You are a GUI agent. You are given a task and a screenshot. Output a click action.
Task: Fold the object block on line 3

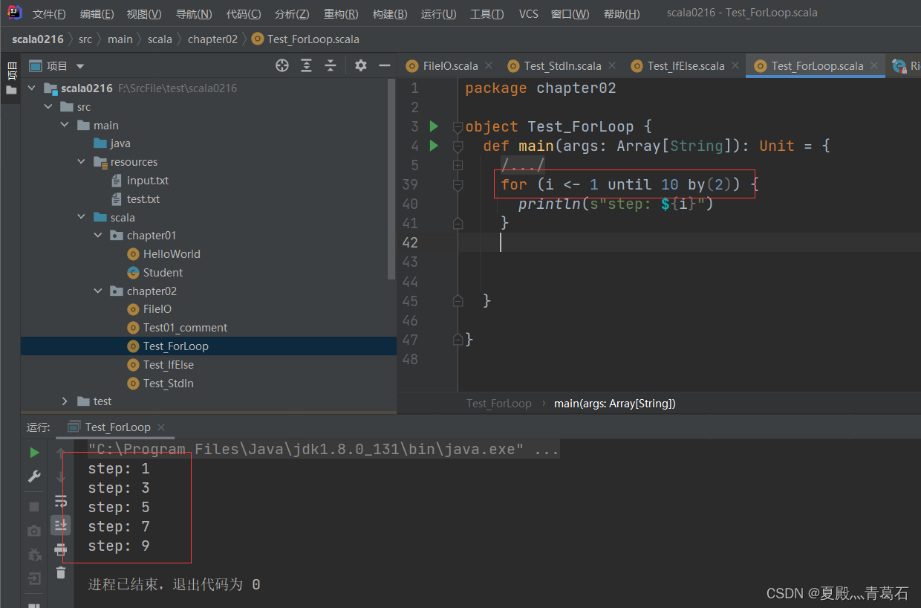point(458,126)
